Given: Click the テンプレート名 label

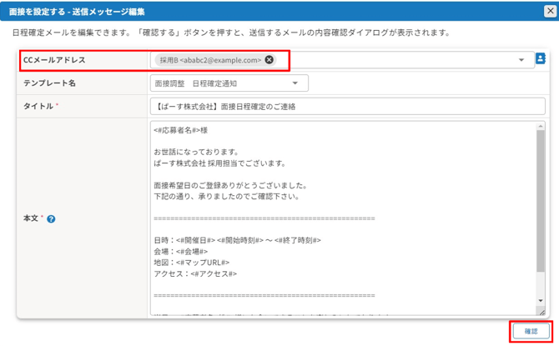Looking at the screenshot, I should click(49, 83).
